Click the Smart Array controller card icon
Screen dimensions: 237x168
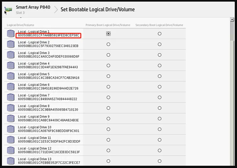[x=8, y=9]
